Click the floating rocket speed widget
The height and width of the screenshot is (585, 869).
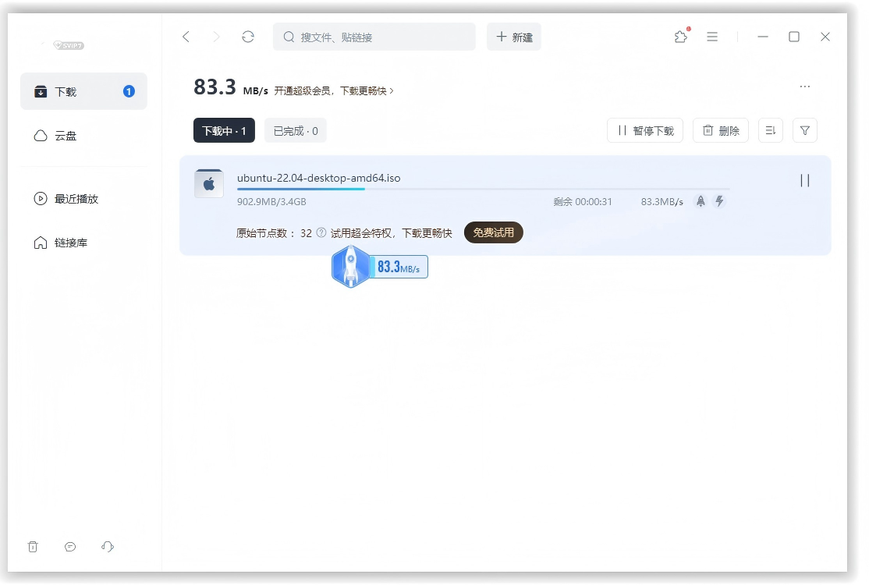coord(380,267)
